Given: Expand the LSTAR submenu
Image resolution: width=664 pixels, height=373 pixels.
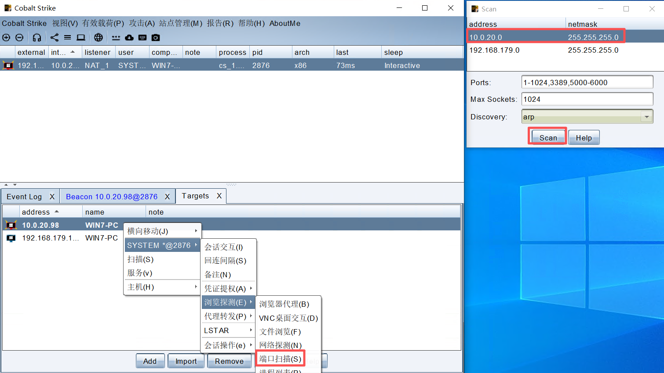Looking at the screenshot, I should (x=228, y=330).
